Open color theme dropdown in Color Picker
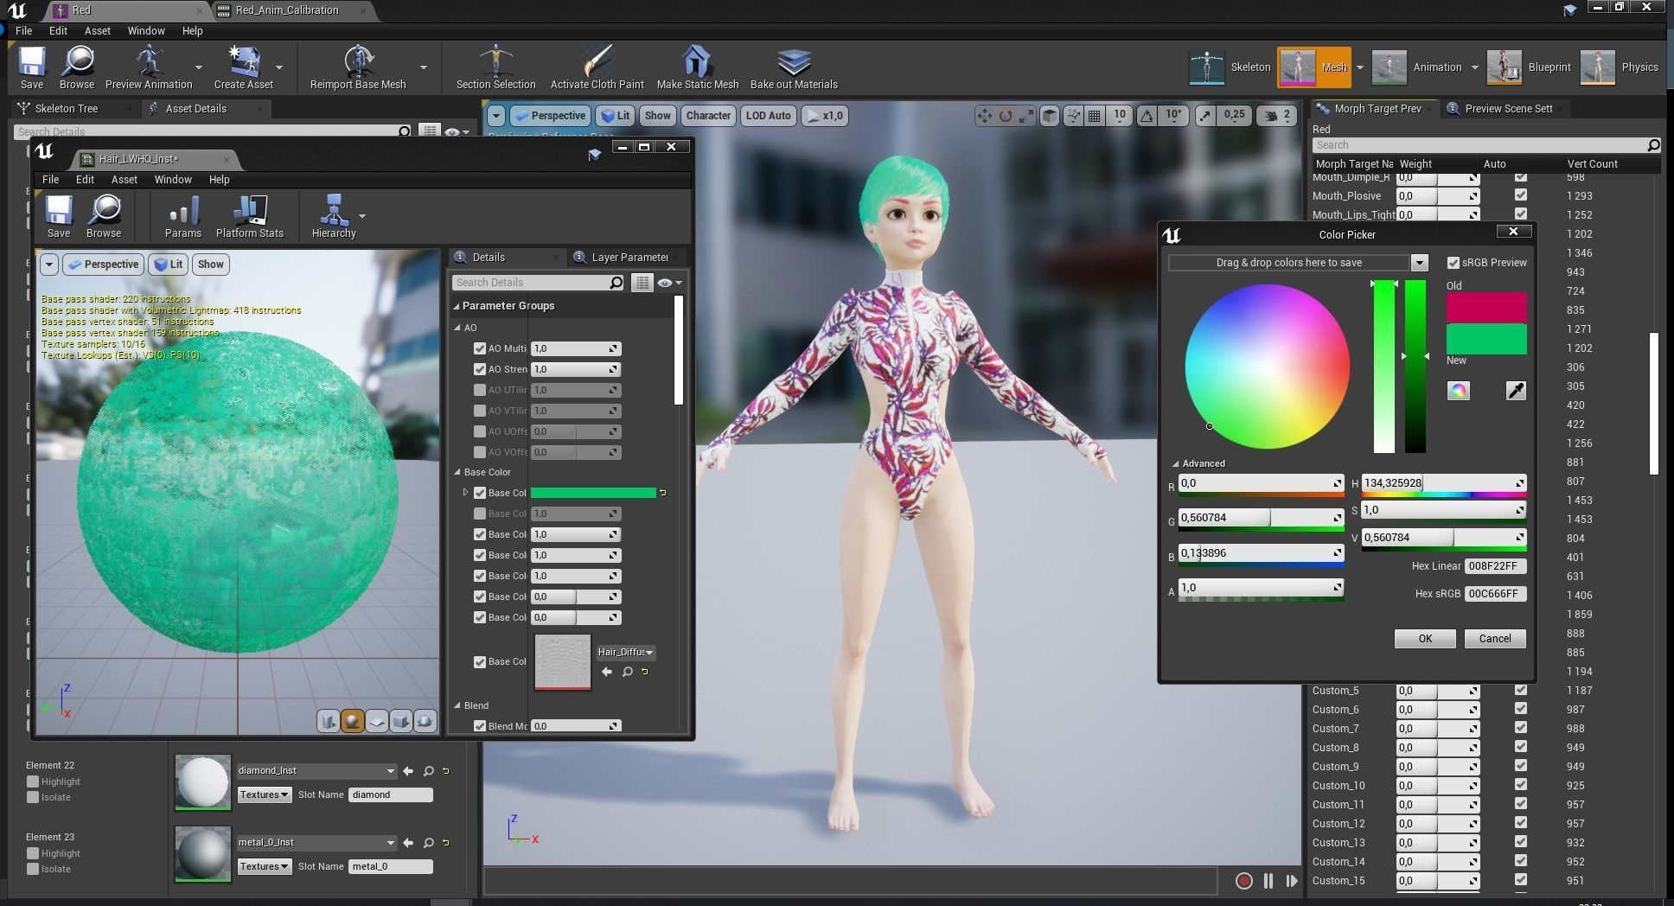Image resolution: width=1674 pixels, height=906 pixels. click(x=1419, y=263)
